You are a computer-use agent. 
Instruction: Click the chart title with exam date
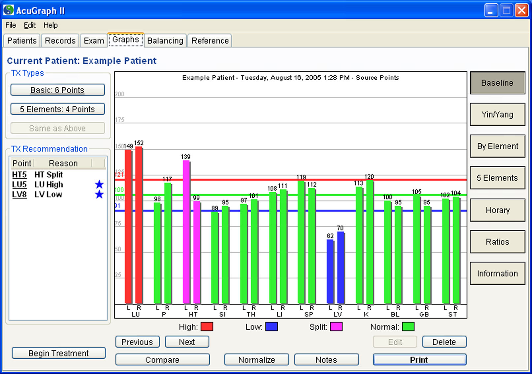tap(290, 78)
